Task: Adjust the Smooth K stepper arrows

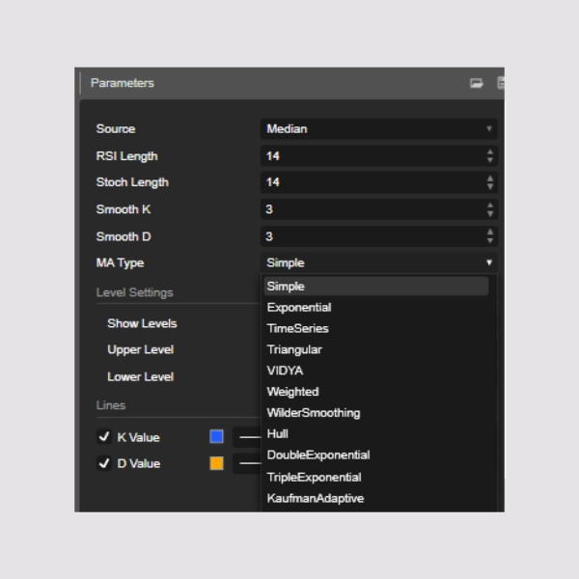Action: [x=490, y=209]
